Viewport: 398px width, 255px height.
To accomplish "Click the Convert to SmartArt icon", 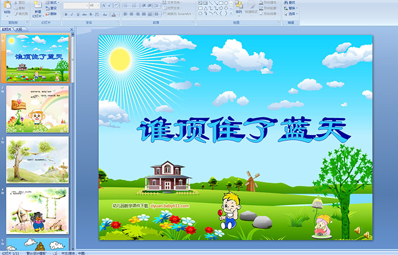I will [x=183, y=14].
